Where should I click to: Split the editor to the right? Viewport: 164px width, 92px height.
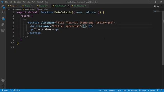pos(158,6)
